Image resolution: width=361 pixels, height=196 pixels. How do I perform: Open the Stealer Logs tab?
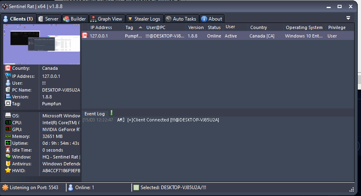coord(144,19)
